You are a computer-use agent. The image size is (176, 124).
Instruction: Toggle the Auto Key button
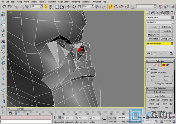pos(112,118)
